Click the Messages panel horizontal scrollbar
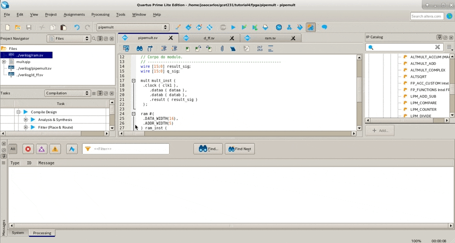The width and height of the screenshot is (455, 243). click(231, 225)
